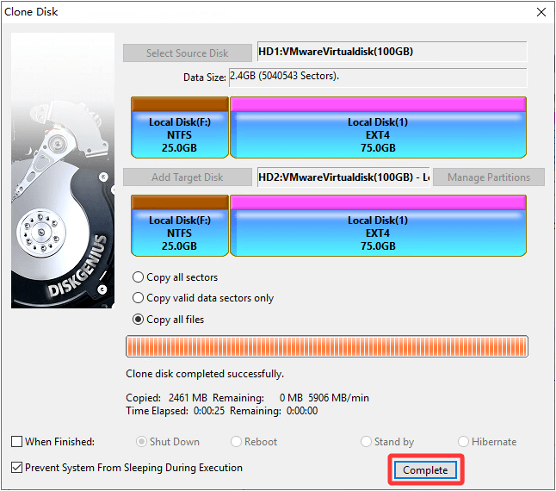
Task: Uncheck Prevent System From Sleeping During Execution
Action: tap(17, 468)
